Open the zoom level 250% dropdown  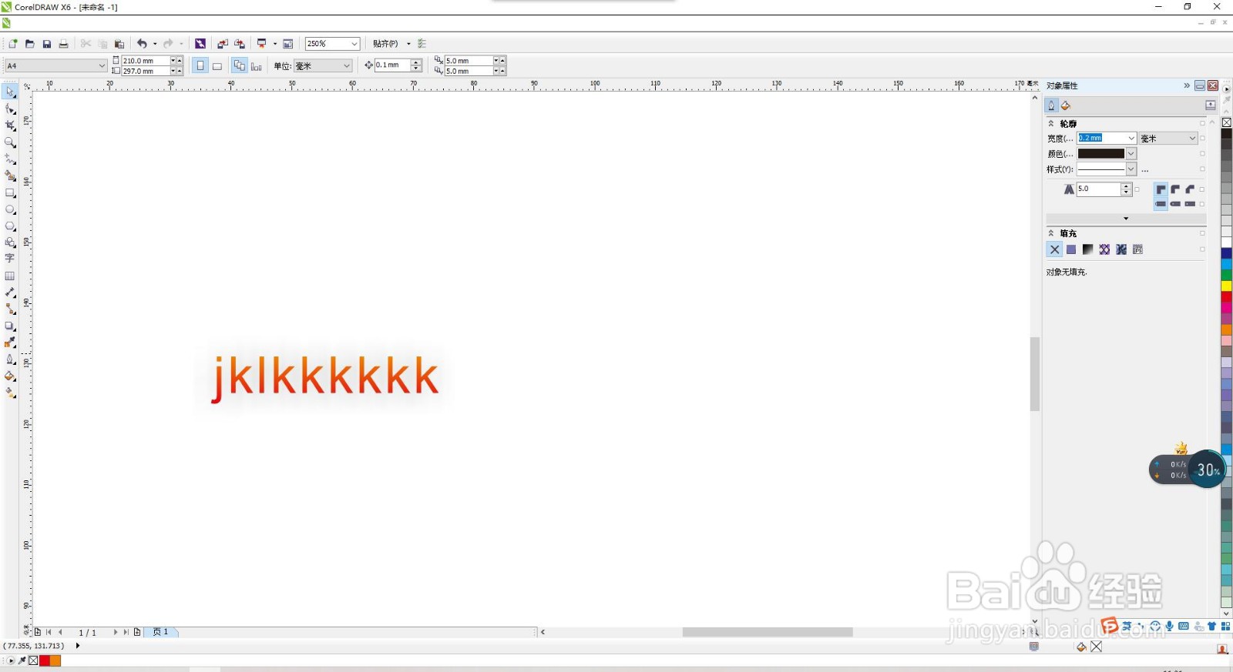tap(354, 44)
